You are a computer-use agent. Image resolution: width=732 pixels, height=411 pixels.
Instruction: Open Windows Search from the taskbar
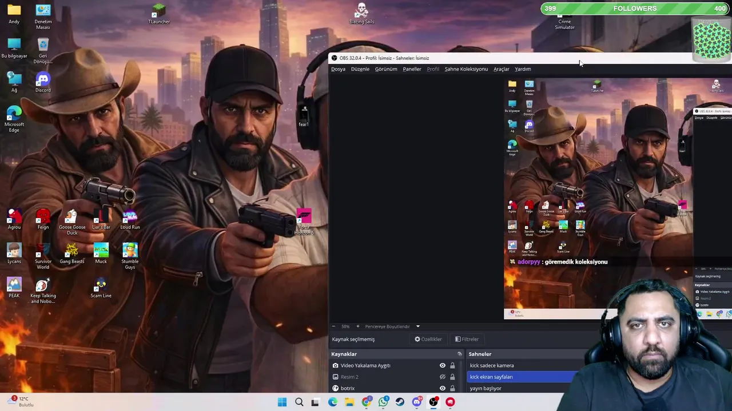pyautogui.click(x=299, y=402)
